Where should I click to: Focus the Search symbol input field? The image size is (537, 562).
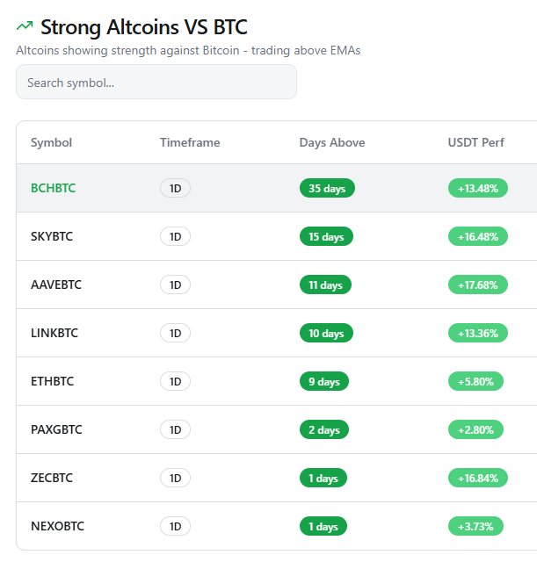tap(156, 83)
